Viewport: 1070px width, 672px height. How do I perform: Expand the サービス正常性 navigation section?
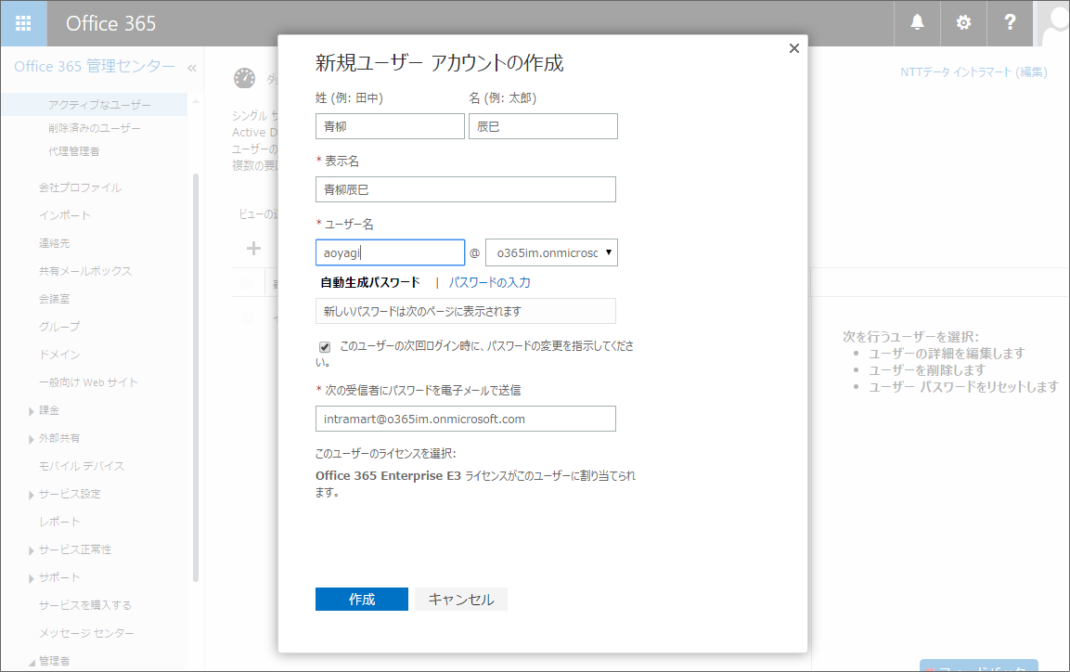32,550
